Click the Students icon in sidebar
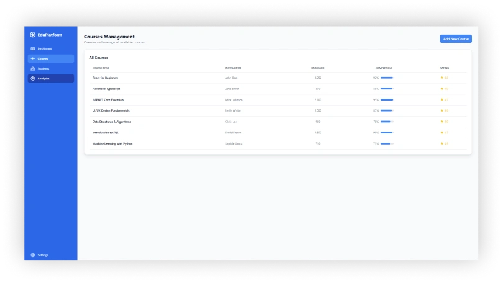Screen dimensions: 503x283 pyautogui.click(x=33, y=68)
